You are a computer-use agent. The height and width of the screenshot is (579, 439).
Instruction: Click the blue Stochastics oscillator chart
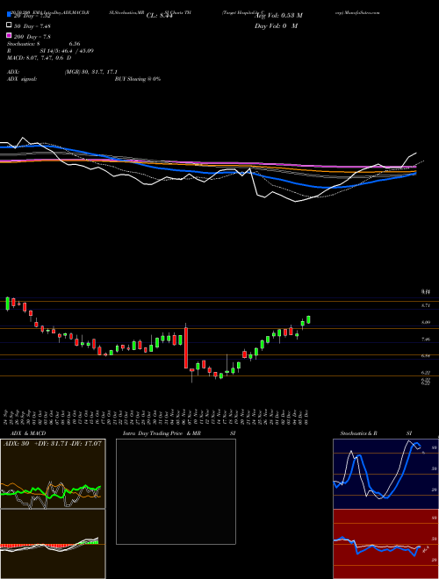pyautogui.click(x=385, y=474)
